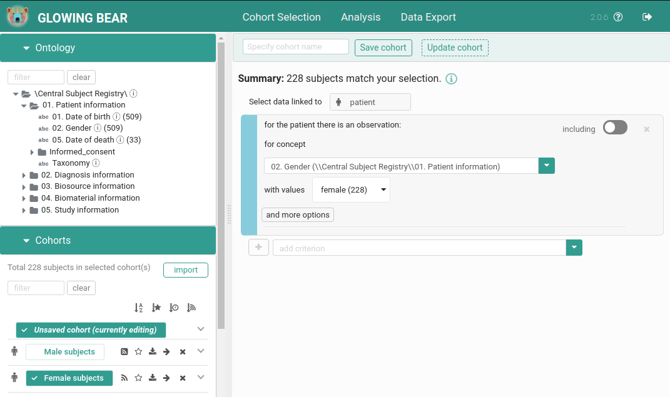Go to Cohort Selection tab
Viewport: 670px width, 397px height.
click(282, 17)
